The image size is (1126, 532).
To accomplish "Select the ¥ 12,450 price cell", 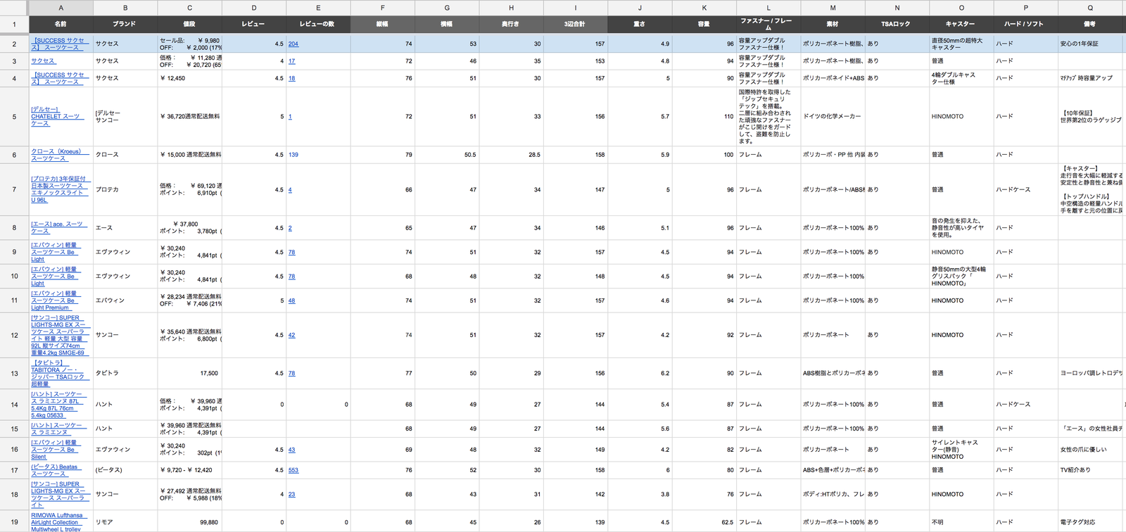I will coord(189,78).
